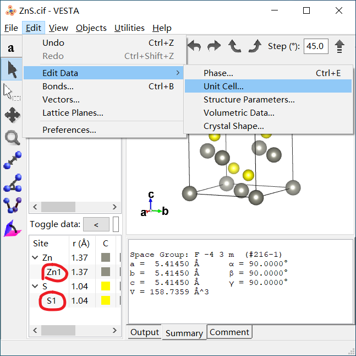
Task: Switch to the Comment tab
Action: (x=229, y=332)
